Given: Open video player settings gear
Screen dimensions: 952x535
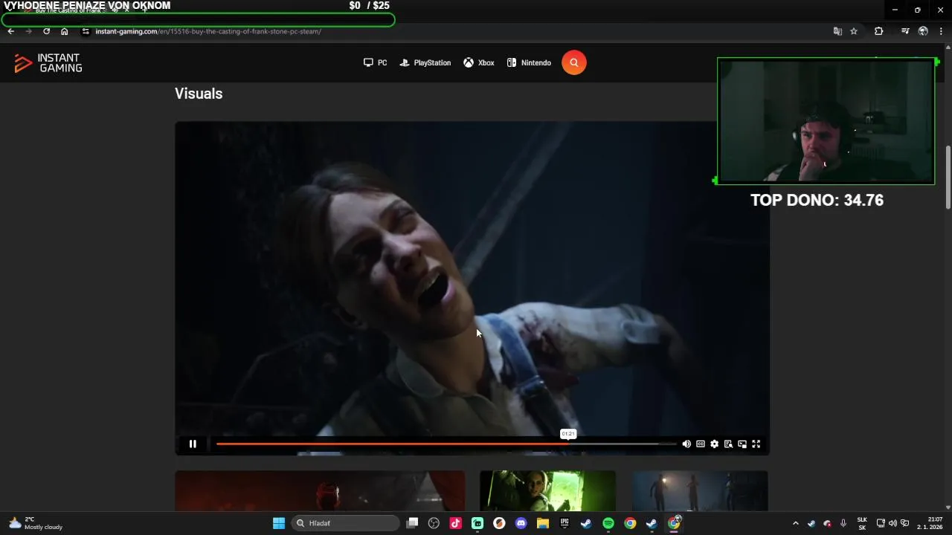Looking at the screenshot, I should point(714,444).
